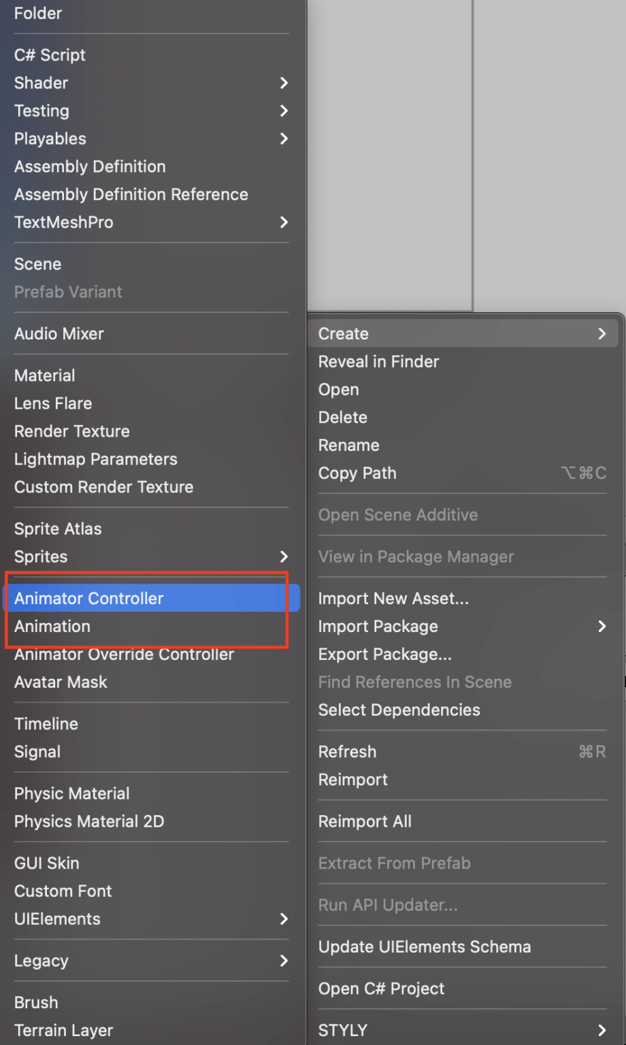This screenshot has width=626, height=1045.
Task: Create a Render Texture asset
Action: pos(72,431)
